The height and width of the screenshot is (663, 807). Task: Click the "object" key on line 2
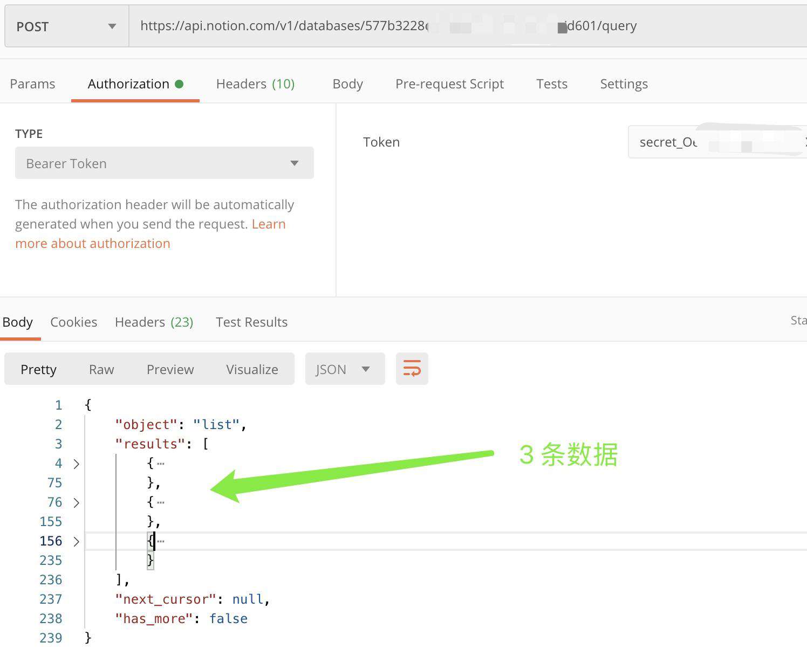click(x=146, y=425)
